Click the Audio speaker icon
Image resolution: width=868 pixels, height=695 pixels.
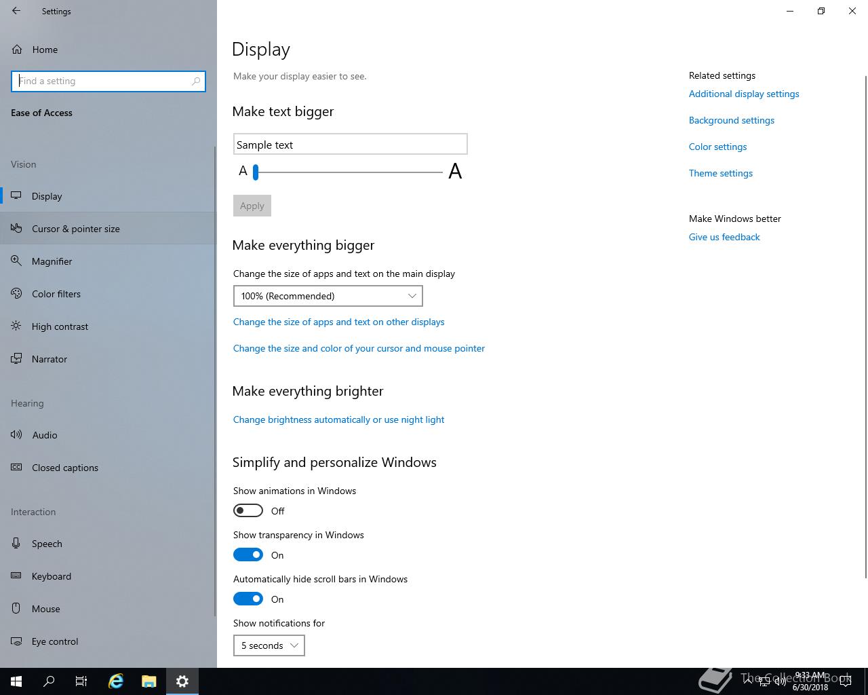pyautogui.click(x=16, y=435)
